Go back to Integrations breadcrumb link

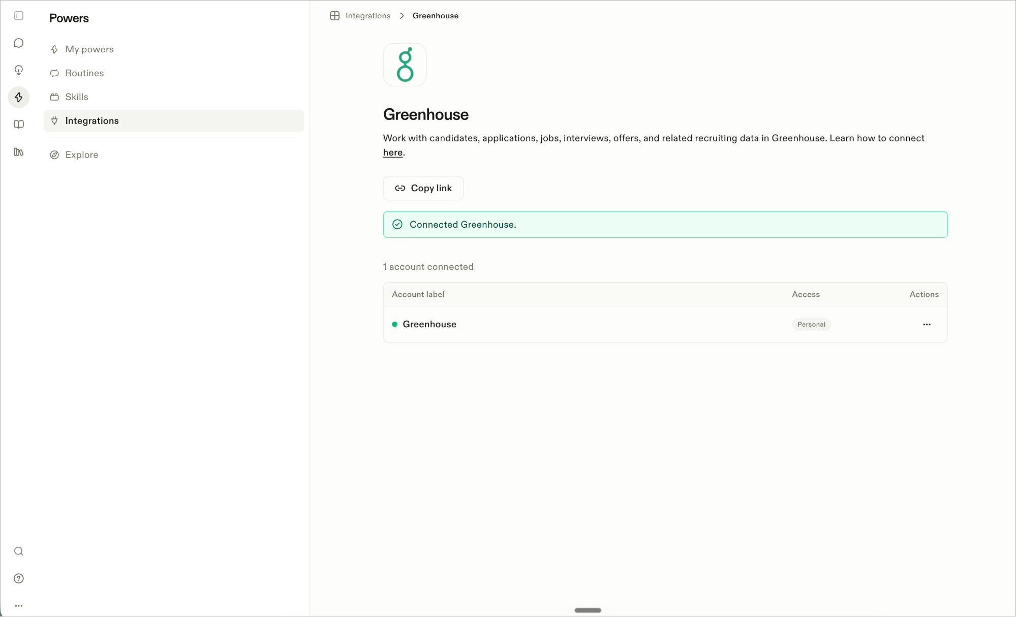(368, 16)
